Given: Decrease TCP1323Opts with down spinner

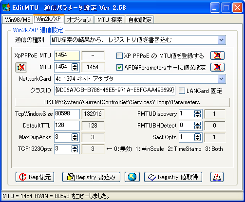Looking at the screenshot, I should [75, 151].
